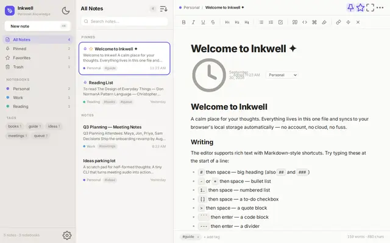
Task: Toggle bold formatting
Action: coord(183,22)
